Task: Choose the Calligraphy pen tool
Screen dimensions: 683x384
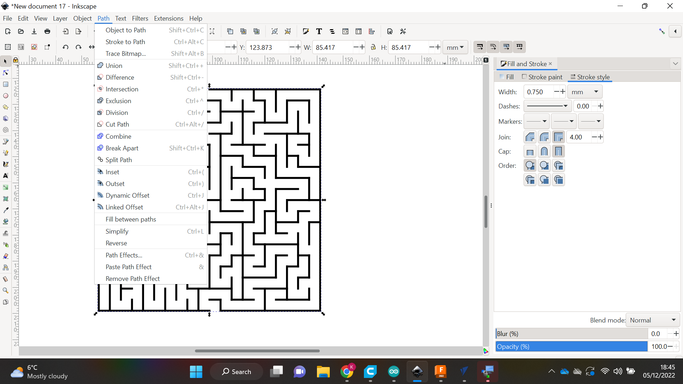Action: coord(6,164)
